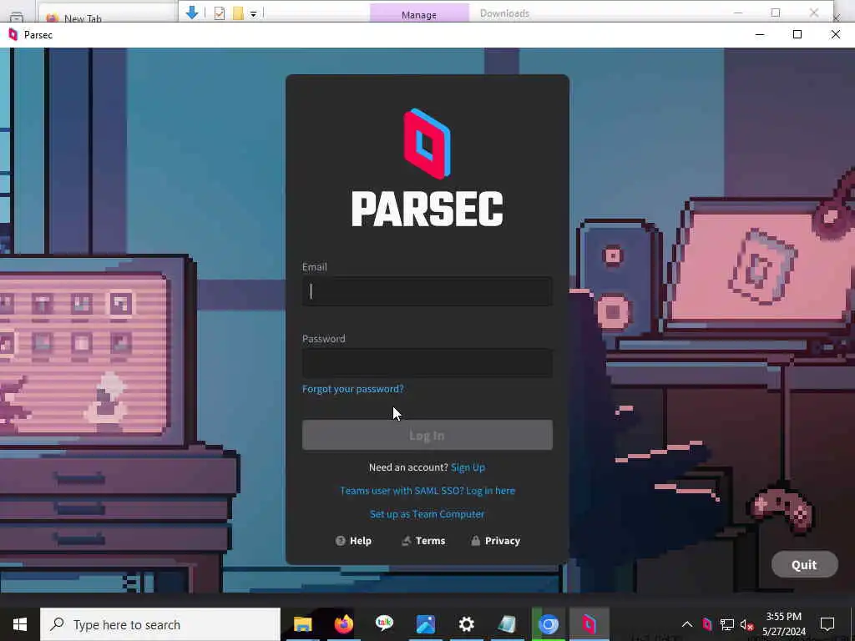Image resolution: width=855 pixels, height=641 pixels.
Task: Open the Help link
Action: [x=353, y=541]
